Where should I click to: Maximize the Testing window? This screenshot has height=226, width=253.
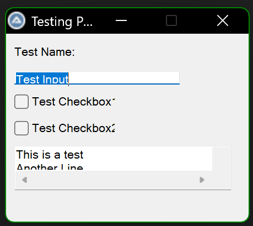tap(171, 20)
